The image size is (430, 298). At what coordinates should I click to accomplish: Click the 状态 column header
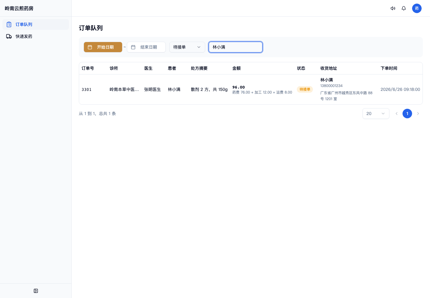[x=301, y=68]
